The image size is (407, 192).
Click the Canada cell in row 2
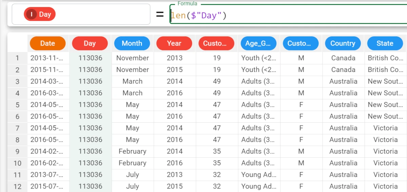[343, 70]
